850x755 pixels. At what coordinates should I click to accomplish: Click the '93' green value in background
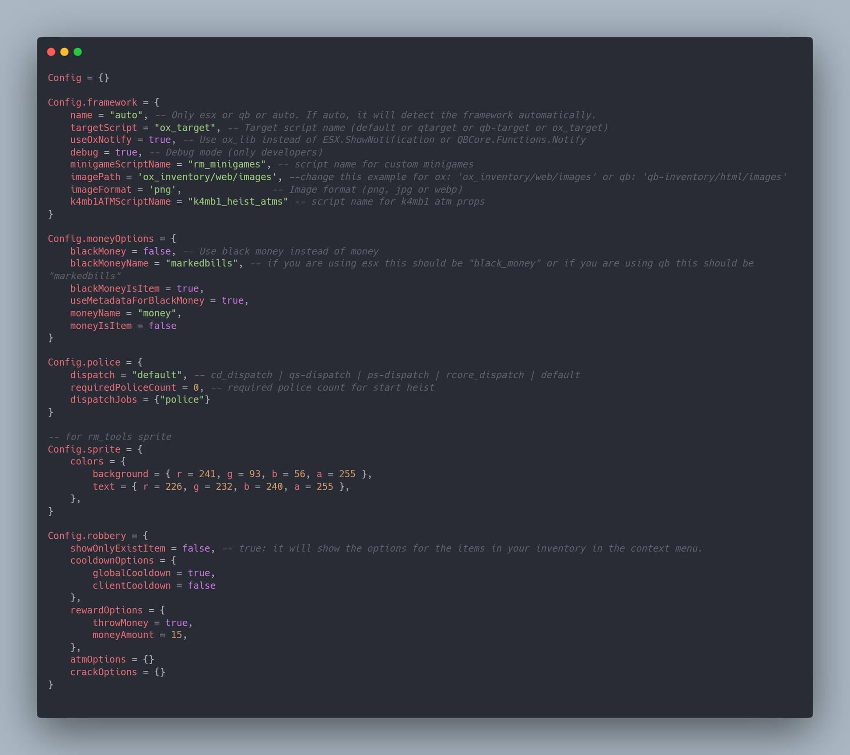click(255, 474)
